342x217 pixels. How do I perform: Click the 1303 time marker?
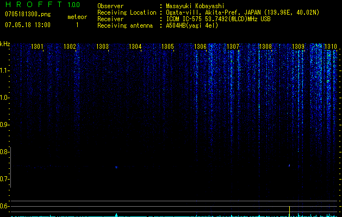point(102,46)
